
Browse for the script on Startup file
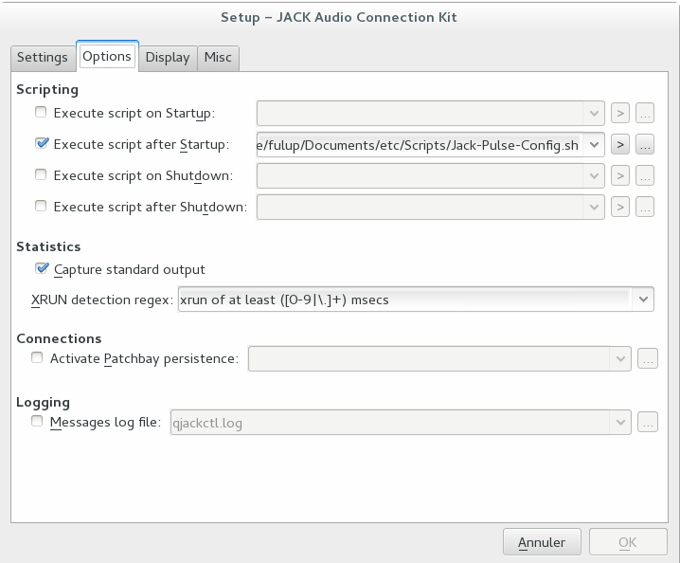[x=646, y=114]
